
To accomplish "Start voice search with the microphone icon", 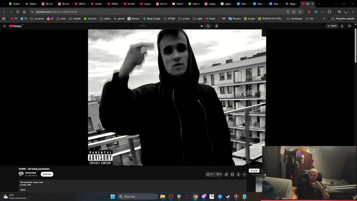I will tap(216, 26).
